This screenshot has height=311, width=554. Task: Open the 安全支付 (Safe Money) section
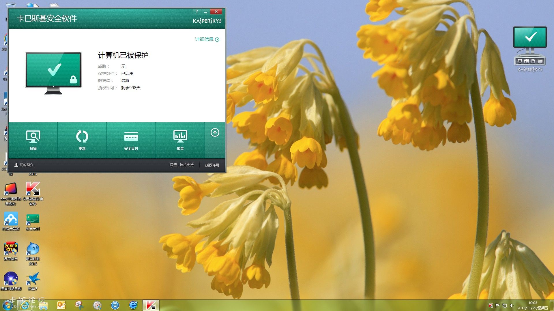pyautogui.click(x=131, y=140)
